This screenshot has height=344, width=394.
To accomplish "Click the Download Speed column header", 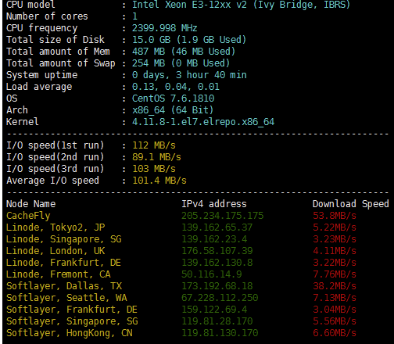I will tap(351, 204).
